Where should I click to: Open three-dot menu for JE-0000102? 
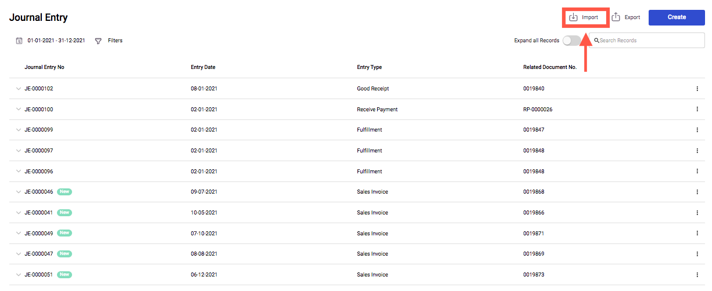point(697,89)
